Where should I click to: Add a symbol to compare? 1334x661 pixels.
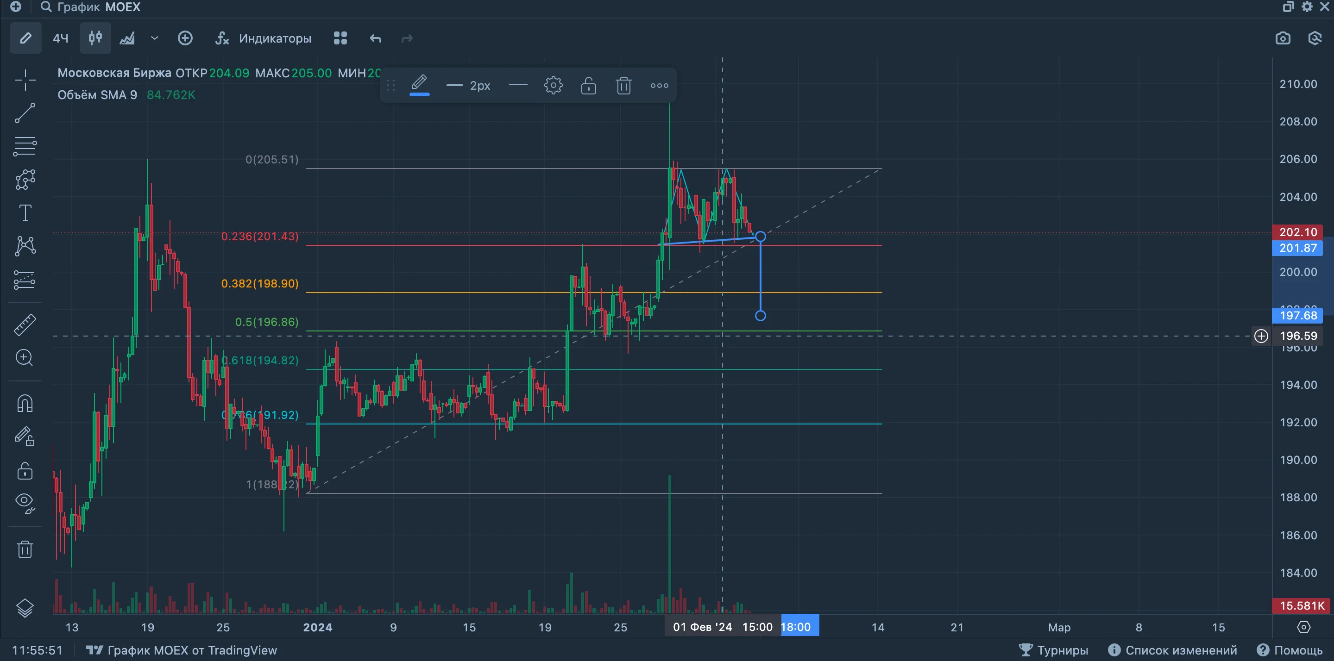(x=185, y=38)
